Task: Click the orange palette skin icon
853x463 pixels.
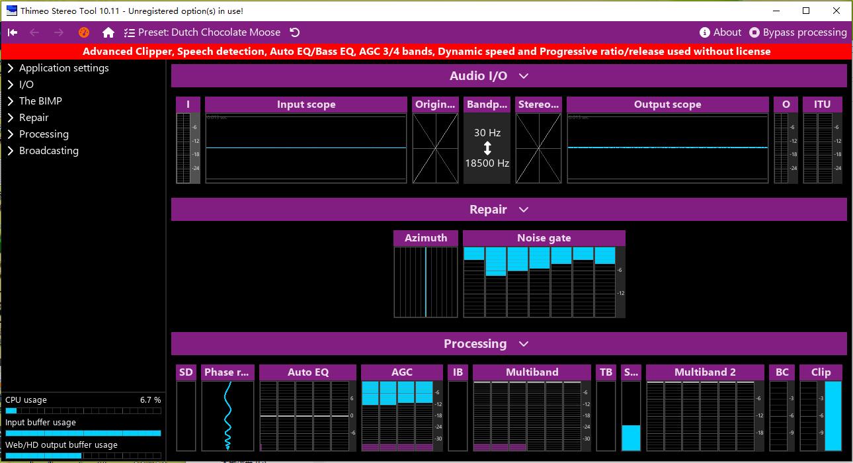Action: click(83, 32)
